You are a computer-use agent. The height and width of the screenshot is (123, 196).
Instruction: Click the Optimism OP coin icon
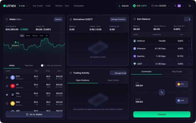(x=13, y=86)
